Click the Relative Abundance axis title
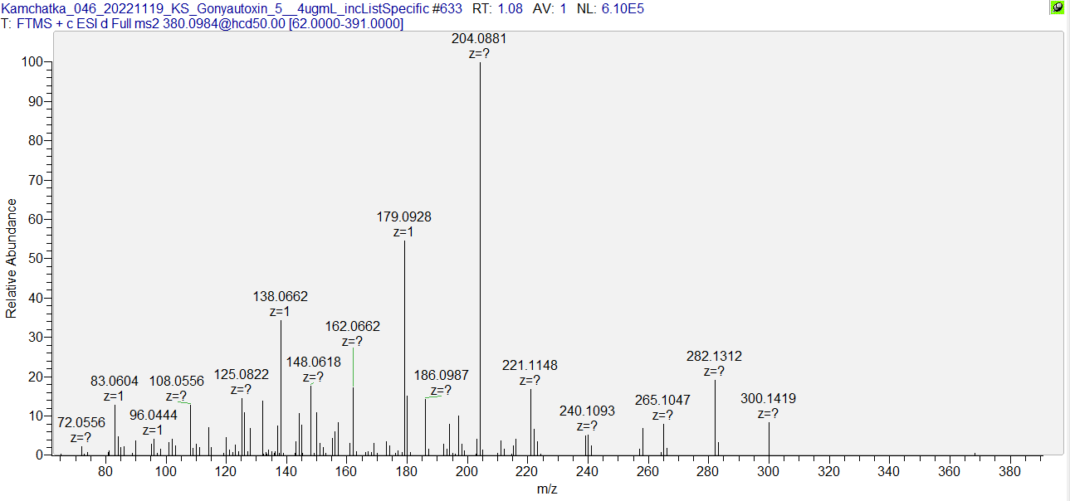 (12, 258)
